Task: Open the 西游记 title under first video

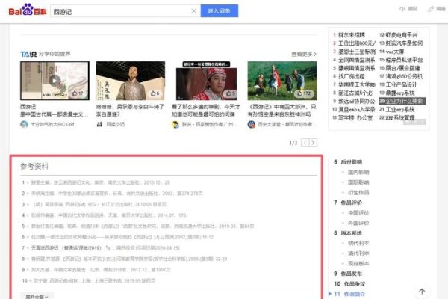Action: click(28, 106)
